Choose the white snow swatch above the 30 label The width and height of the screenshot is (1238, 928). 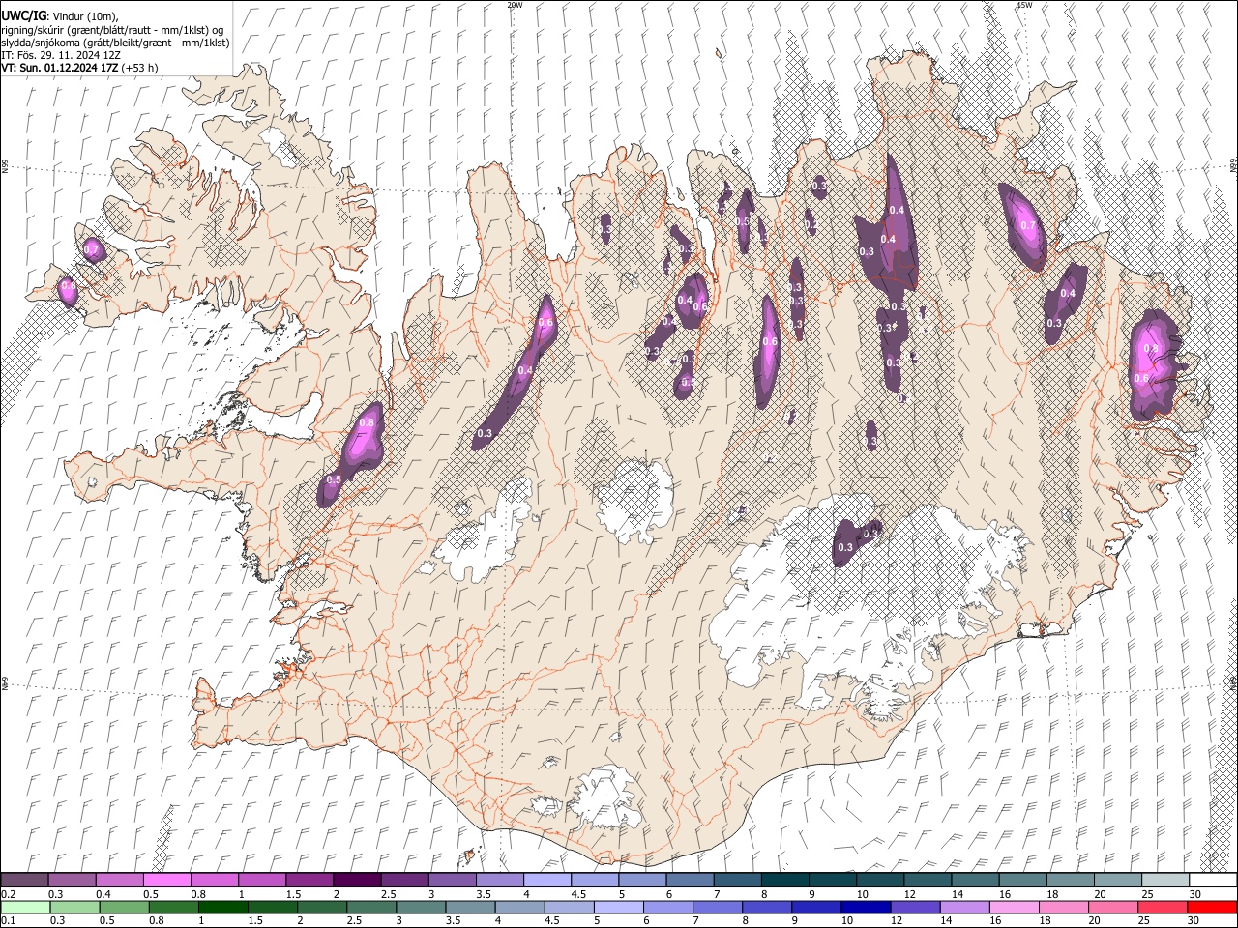click(1213, 881)
